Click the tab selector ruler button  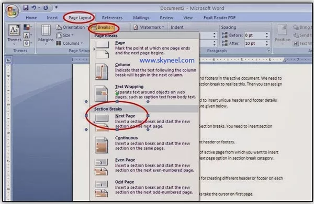click(x=8, y=59)
